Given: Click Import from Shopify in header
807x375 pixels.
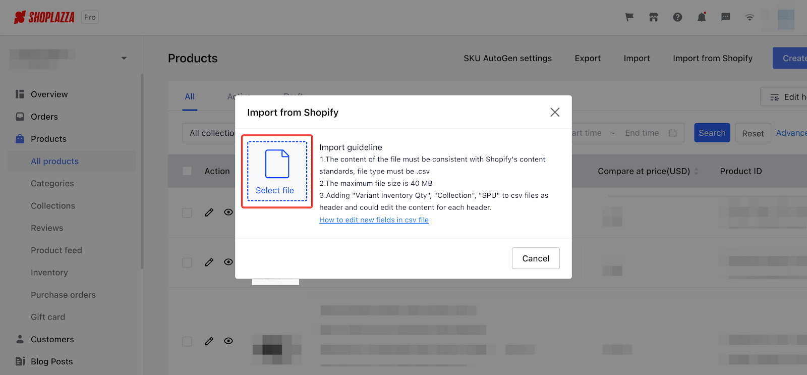Looking at the screenshot, I should pos(713,58).
